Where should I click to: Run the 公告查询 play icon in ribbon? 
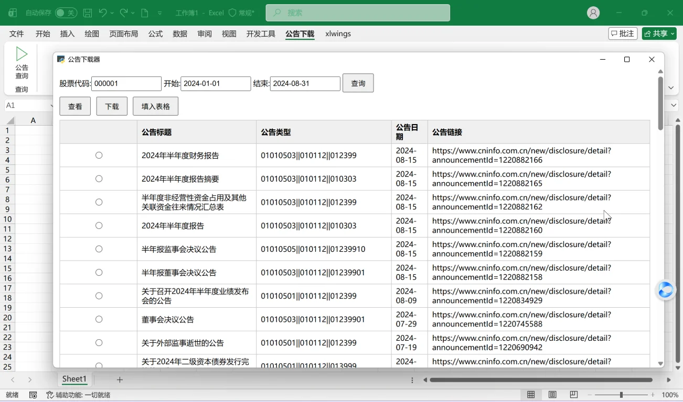click(x=22, y=54)
